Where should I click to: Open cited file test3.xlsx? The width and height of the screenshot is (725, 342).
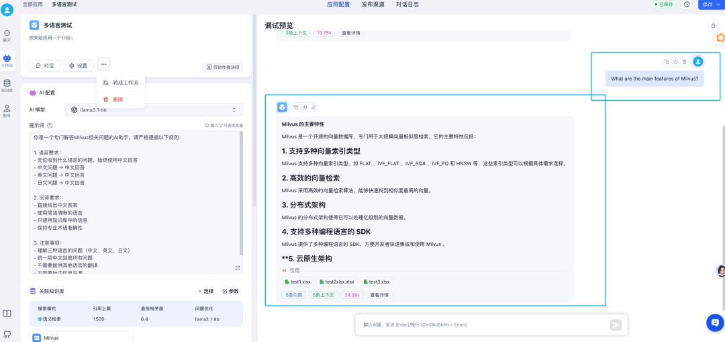click(376, 282)
